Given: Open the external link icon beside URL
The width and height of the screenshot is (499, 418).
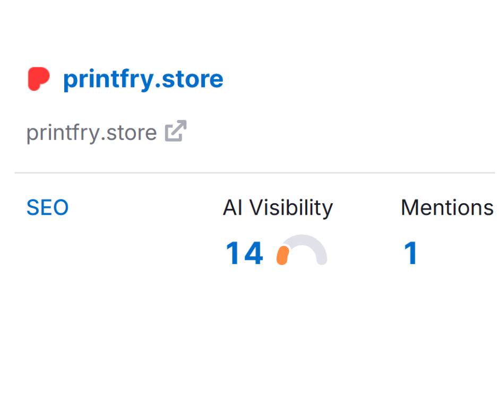Looking at the screenshot, I should coord(176,132).
